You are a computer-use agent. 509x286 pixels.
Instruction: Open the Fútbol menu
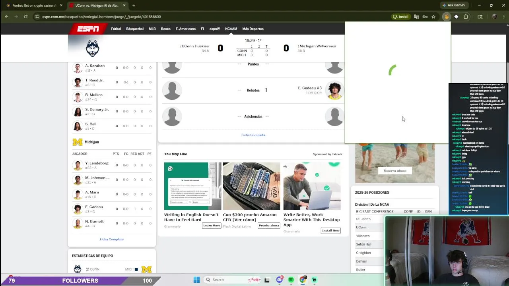click(x=116, y=29)
